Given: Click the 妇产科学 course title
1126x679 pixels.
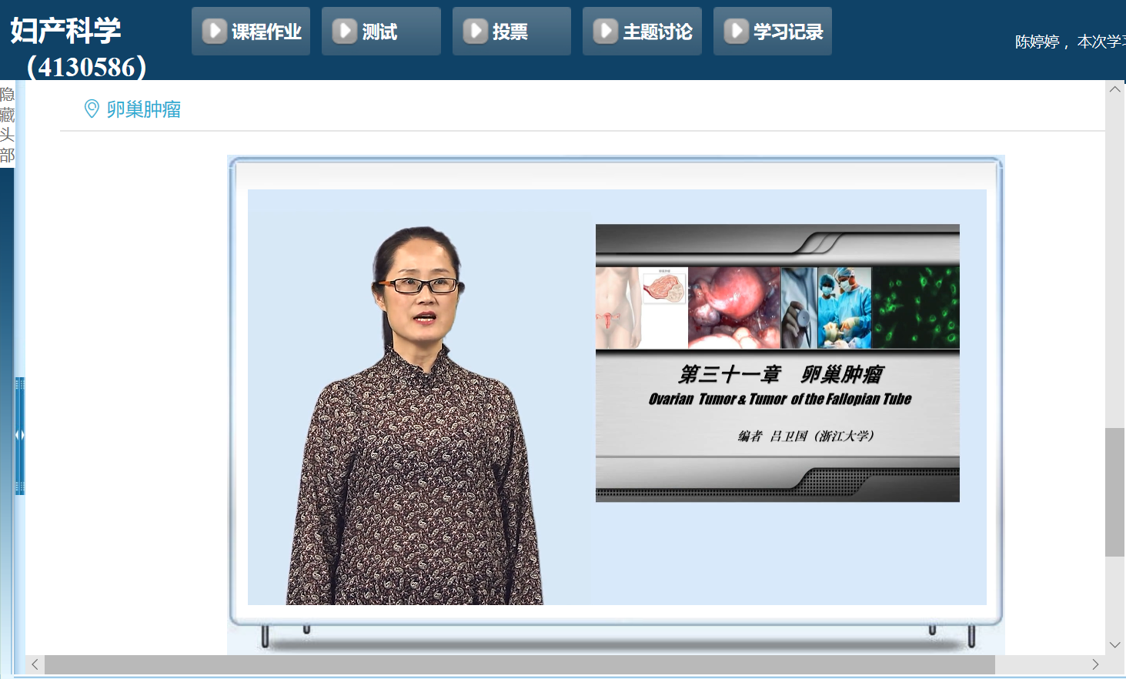Looking at the screenshot, I should pos(65,31).
